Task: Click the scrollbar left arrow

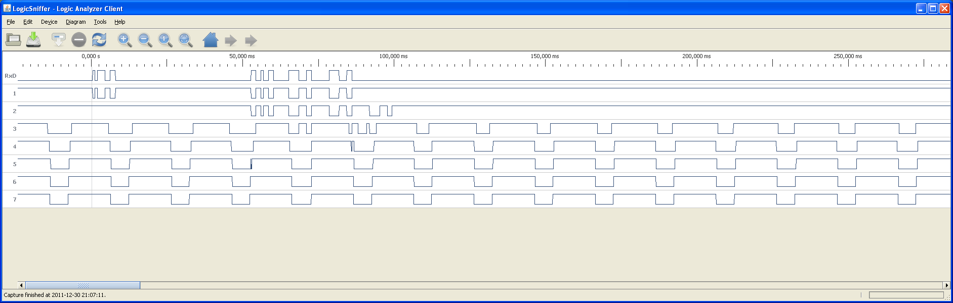Action: coord(21,285)
